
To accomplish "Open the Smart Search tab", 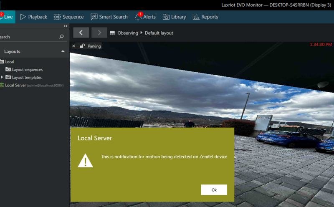I will click(109, 17).
